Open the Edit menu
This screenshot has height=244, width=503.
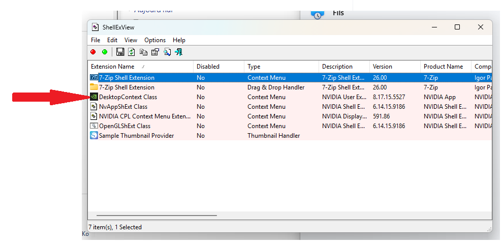[x=112, y=40]
